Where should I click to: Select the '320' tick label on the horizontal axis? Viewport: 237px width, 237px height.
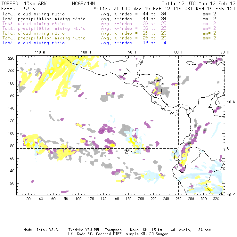click(x=216, y=199)
